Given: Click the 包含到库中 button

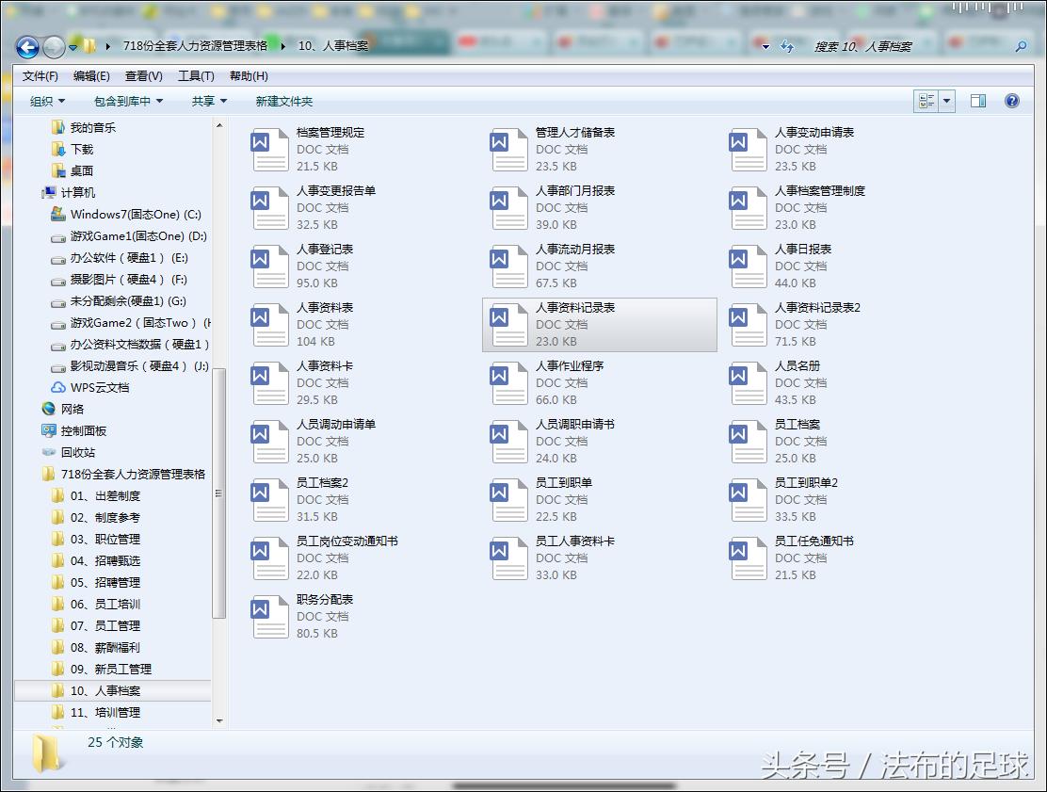Looking at the screenshot, I should [127, 101].
